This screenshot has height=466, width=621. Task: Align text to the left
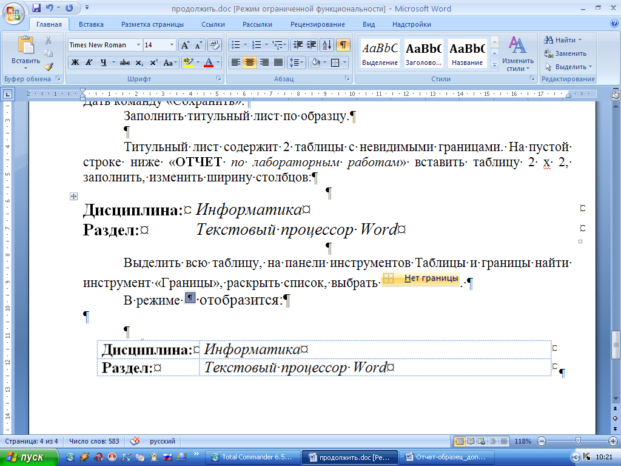(x=236, y=62)
